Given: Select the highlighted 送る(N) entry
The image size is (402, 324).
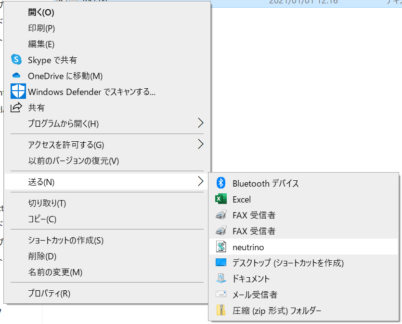Looking at the screenshot, I should 107,182.
